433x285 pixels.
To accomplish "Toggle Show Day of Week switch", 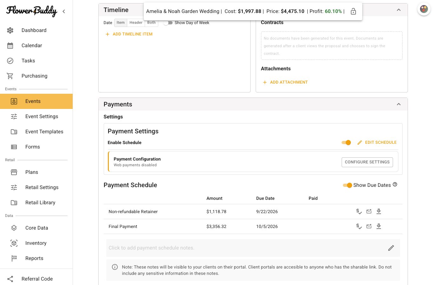I will (168, 23).
